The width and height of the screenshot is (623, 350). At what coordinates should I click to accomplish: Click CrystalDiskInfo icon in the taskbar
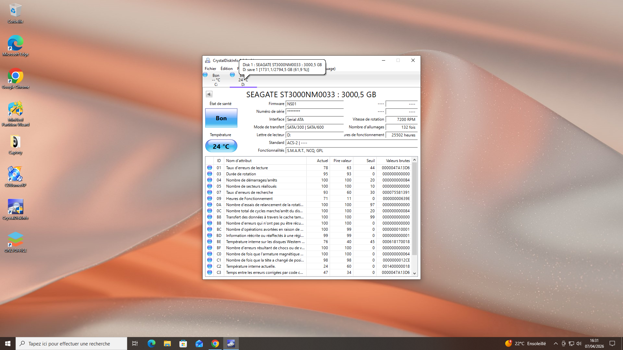(x=231, y=344)
